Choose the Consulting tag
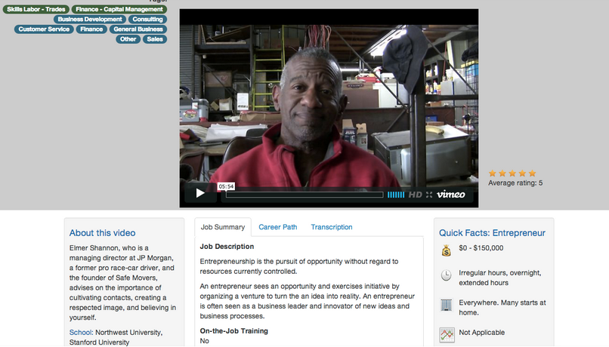609x347 pixels. pos(147,19)
